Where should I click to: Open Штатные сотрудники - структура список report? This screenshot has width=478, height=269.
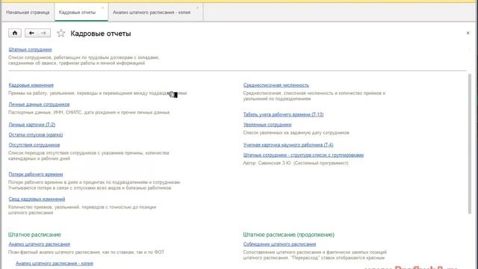tap(303, 155)
